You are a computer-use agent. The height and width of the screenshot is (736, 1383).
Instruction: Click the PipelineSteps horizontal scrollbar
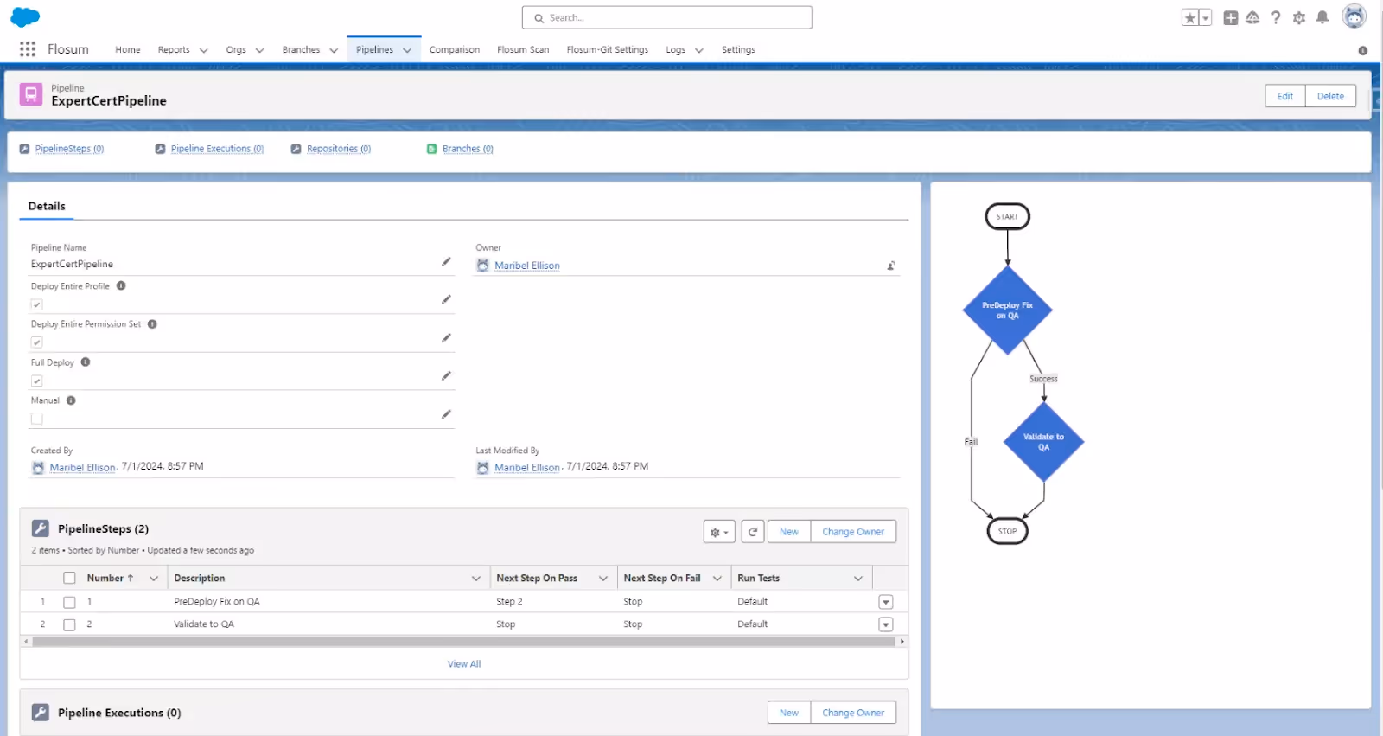pos(463,642)
